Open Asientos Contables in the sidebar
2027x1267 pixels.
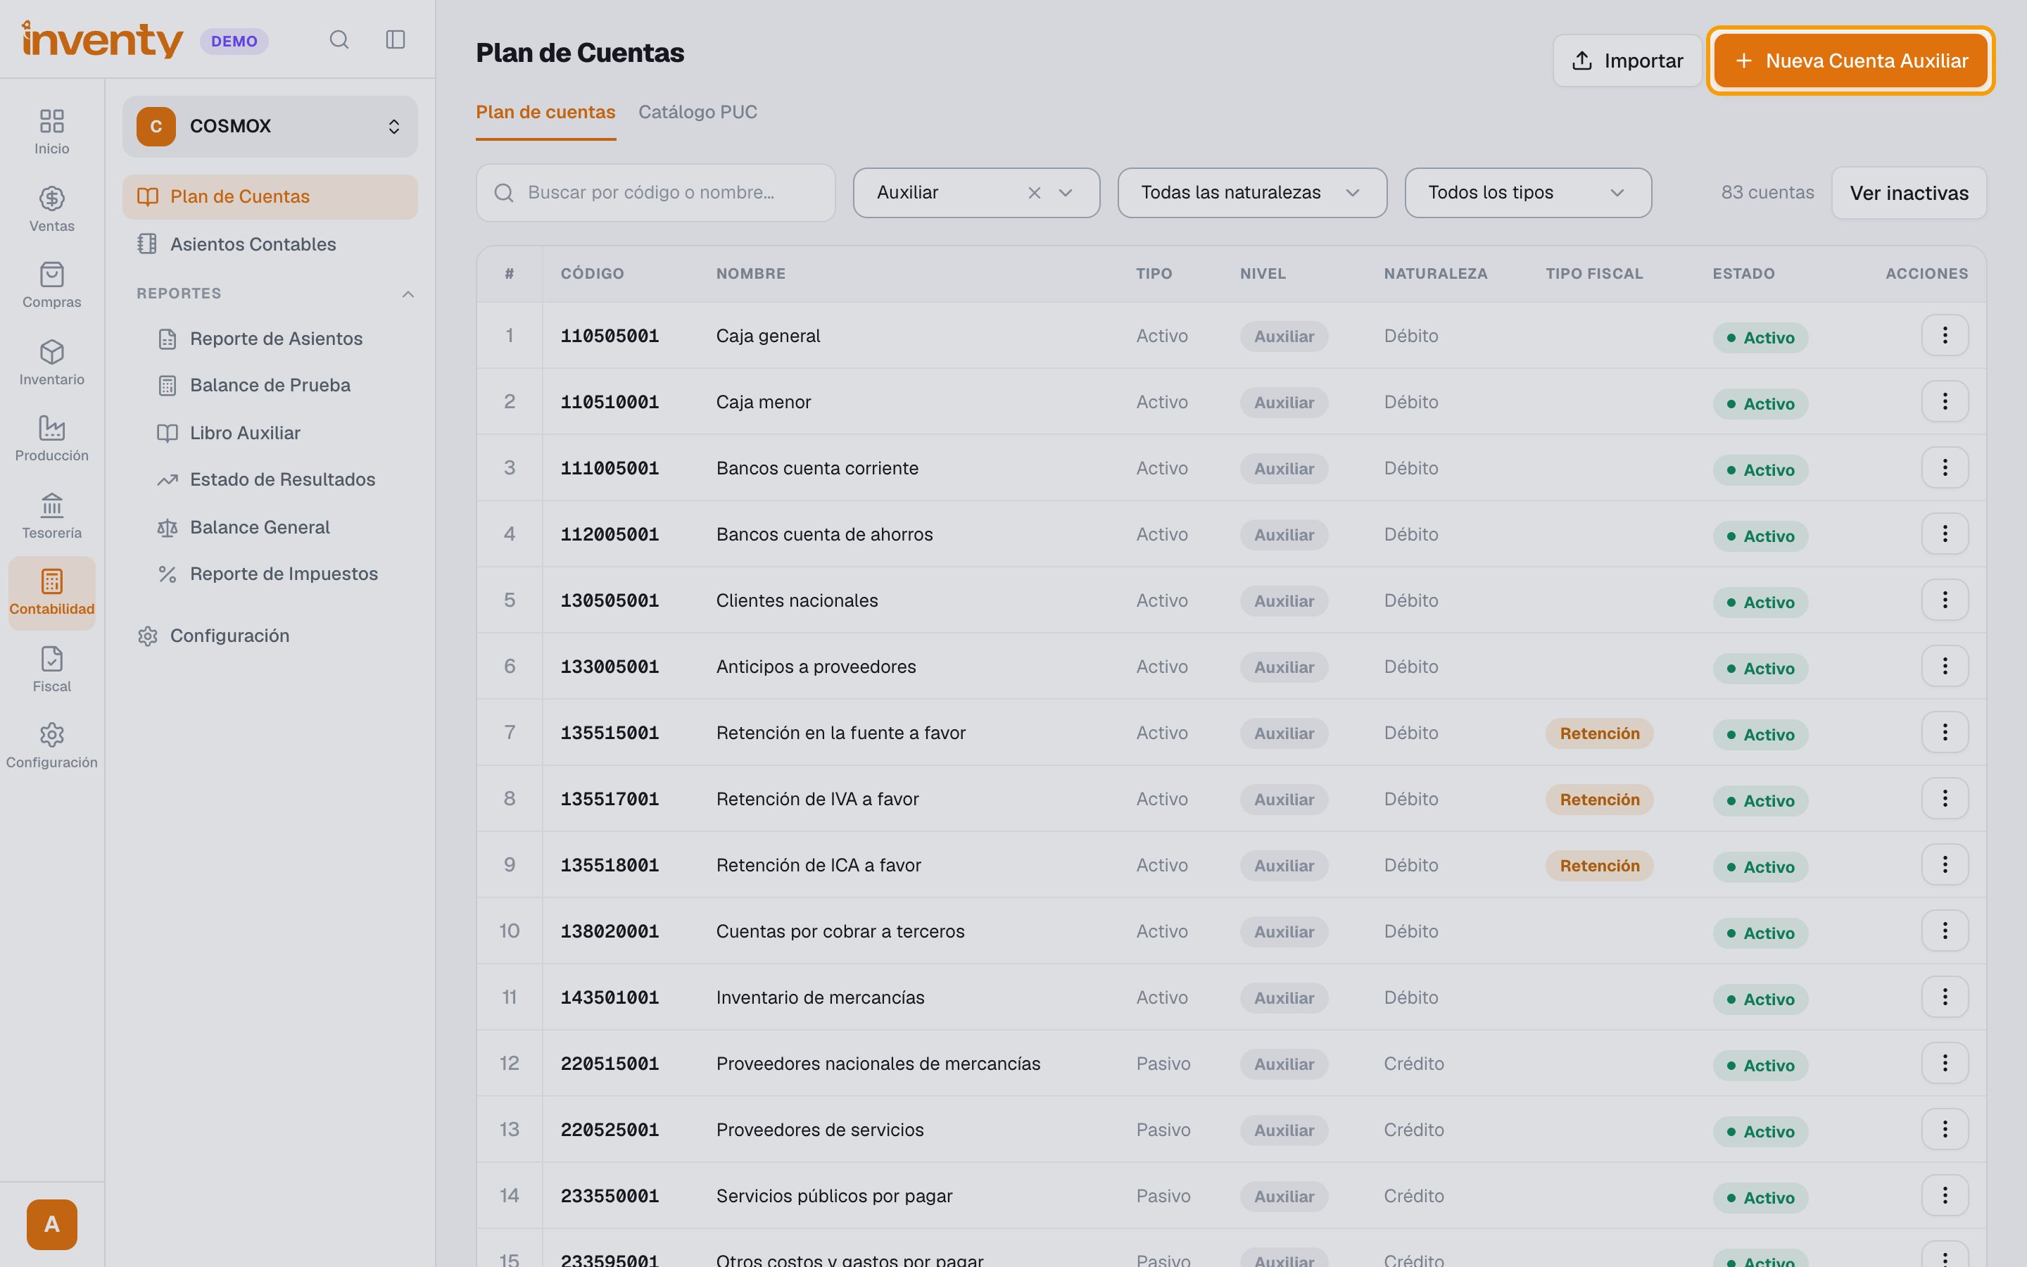coord(270,244)
